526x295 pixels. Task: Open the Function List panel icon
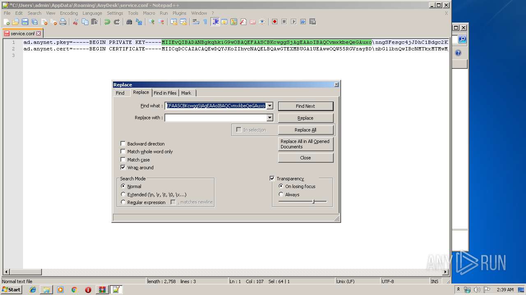pyautogui.click(x=243, y=22)
